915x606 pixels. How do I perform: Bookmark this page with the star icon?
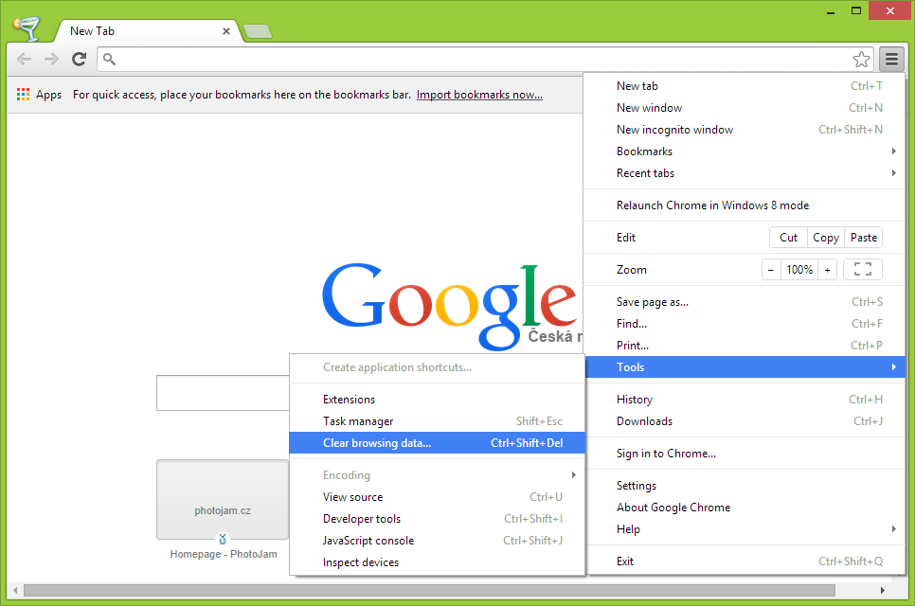coord(861,59)
